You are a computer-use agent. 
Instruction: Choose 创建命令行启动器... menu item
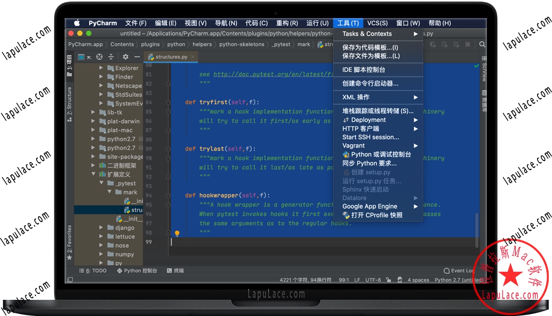(378, 84)
